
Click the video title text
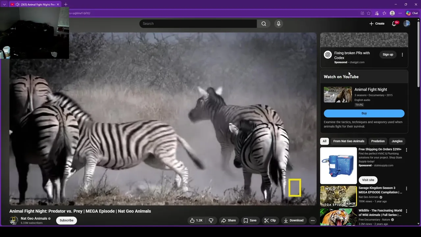coord(80,211)
